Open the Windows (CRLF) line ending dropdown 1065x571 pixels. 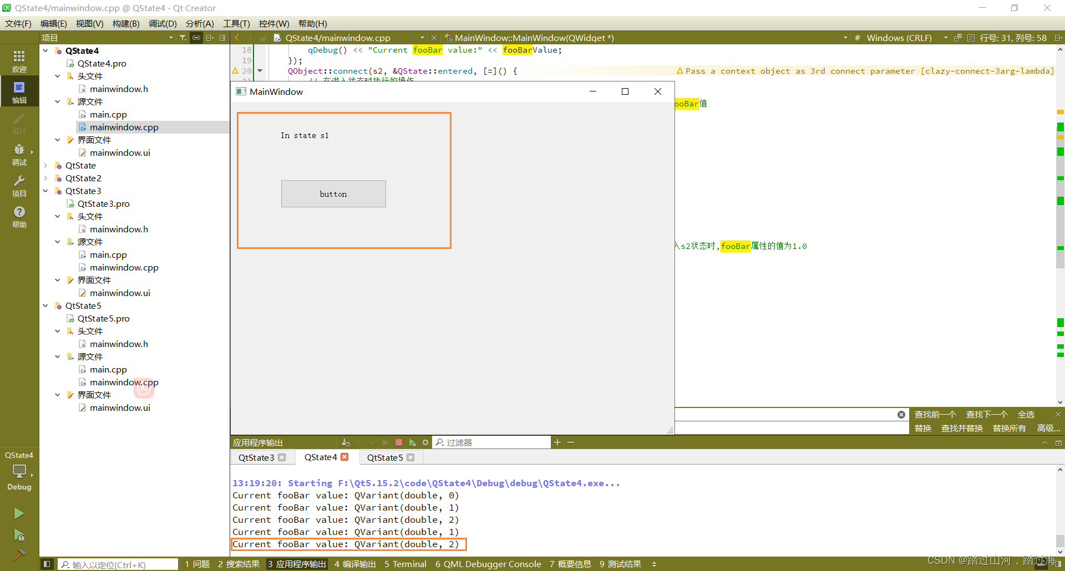(x=907, y=38)
